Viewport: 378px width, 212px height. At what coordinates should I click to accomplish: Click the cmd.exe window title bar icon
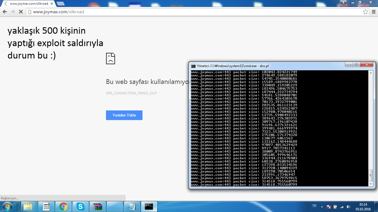point(193,66)
